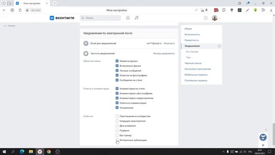The width and height of the screenshot is (275, 155).
Task: Enable Приглашения в сообщества checkbox
Action: pos(117,116)
